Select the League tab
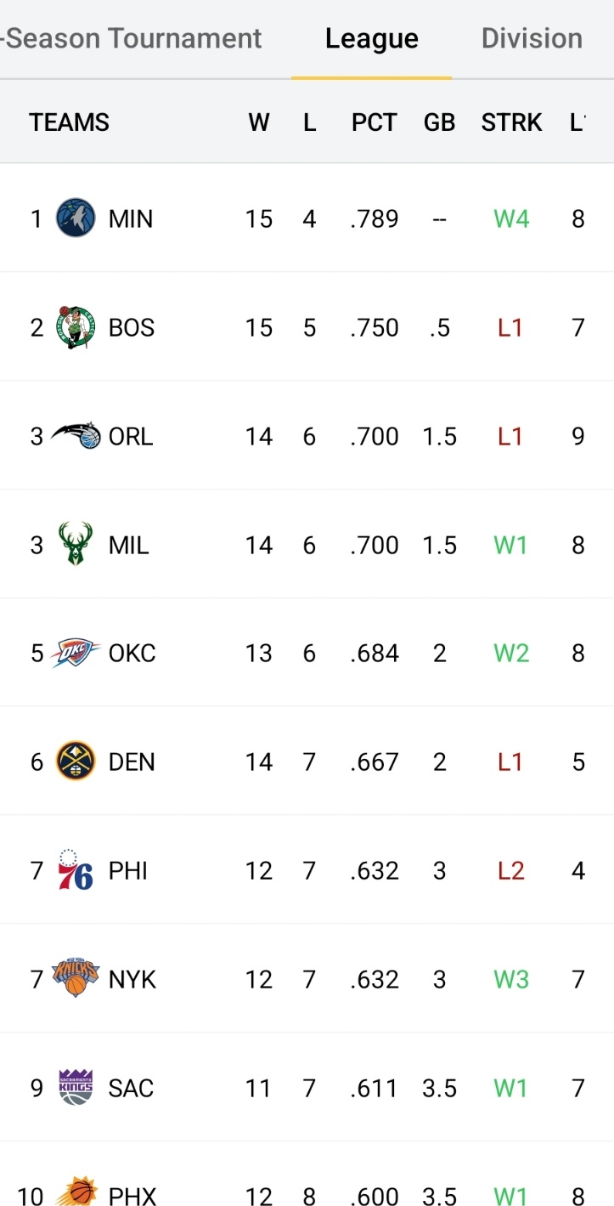Screen dimensions: 614x1206 (371, 38)
